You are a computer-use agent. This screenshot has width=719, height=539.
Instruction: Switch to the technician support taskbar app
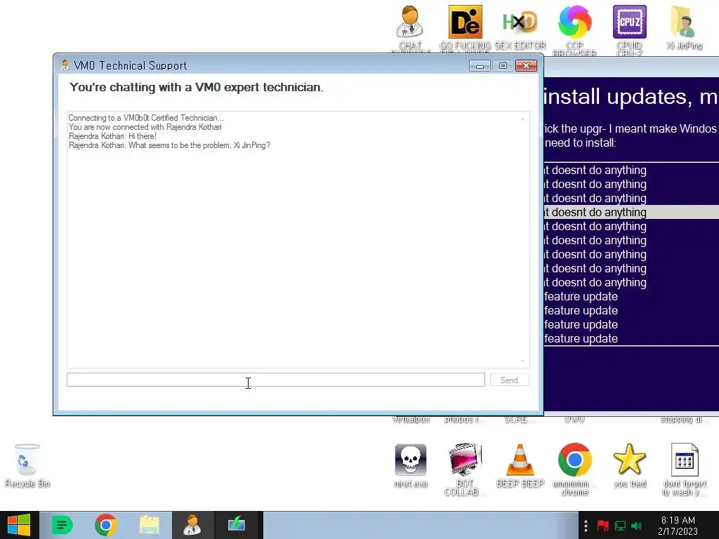pos(193,525)
